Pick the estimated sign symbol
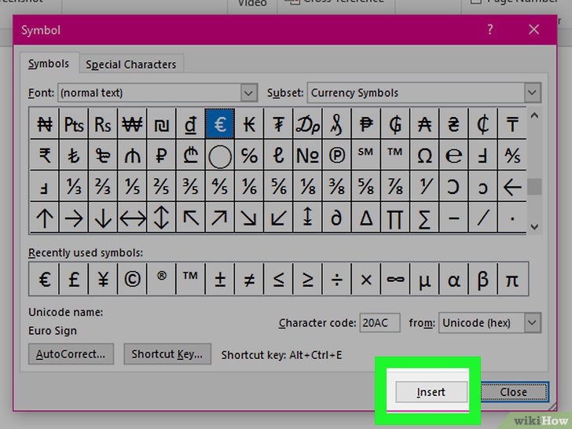This screenshot has height=429, width=572. (454, 156)
